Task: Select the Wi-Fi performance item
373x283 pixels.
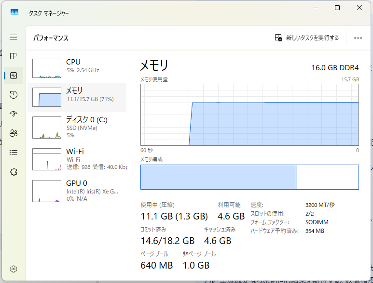Action: (77, 159)
